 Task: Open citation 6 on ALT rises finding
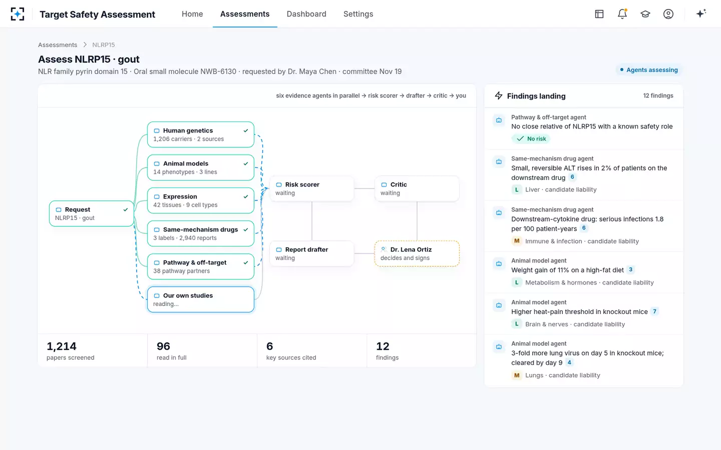tap(572, 177)
